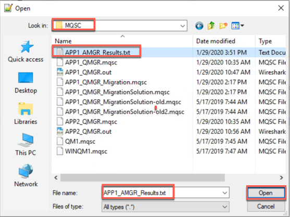290x217 pixels.
Task: Select Desktop in the places bar
Action: pos(26,83)
